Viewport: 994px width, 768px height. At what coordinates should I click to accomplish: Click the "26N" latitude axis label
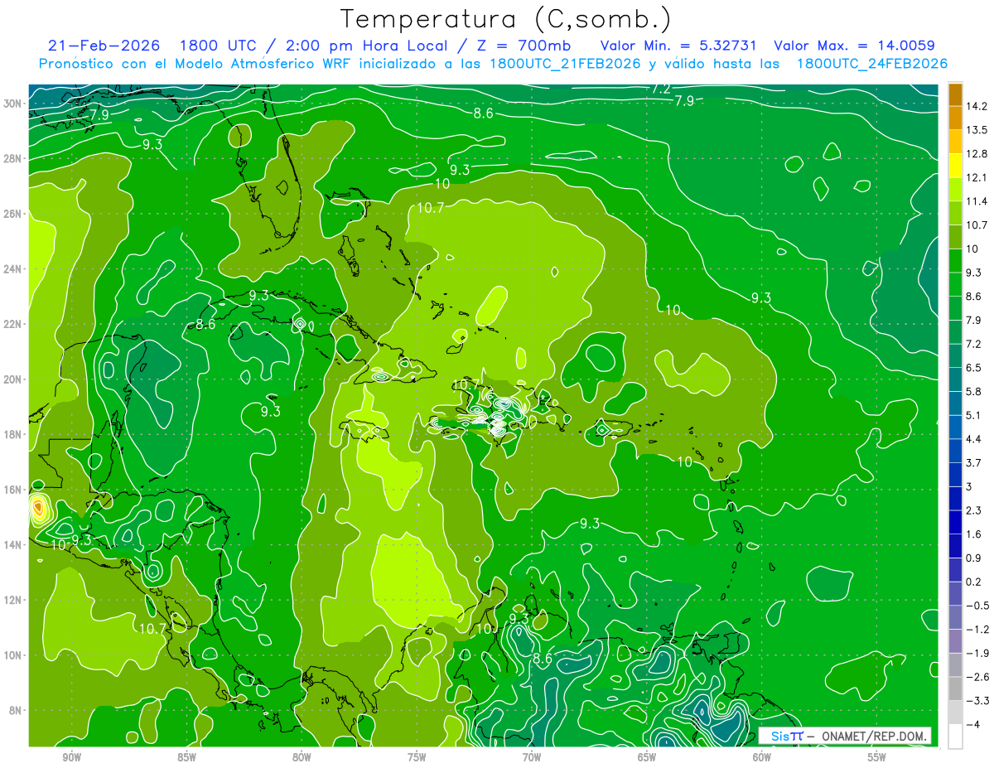point(12,214)
